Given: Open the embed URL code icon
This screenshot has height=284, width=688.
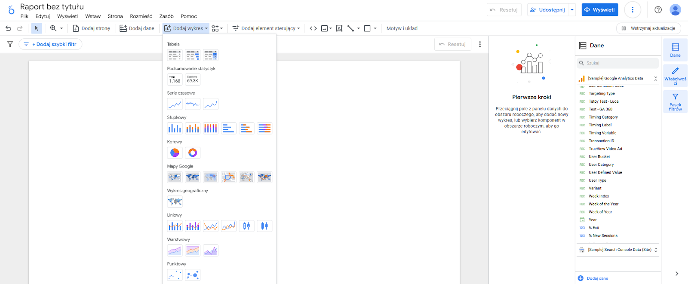Looking at the screenshot, I should pyautogui.click(x=313, y=28).
